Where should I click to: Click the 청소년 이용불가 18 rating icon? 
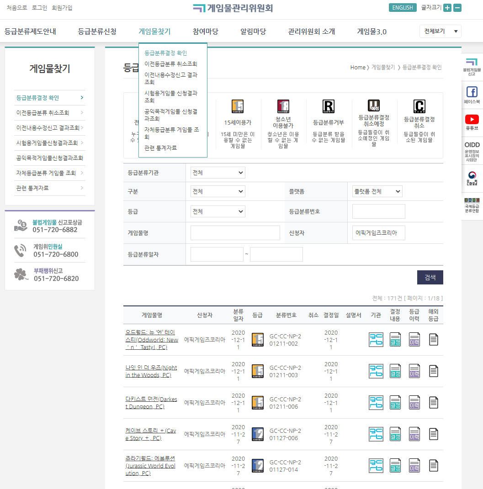[x=283, y=106]
